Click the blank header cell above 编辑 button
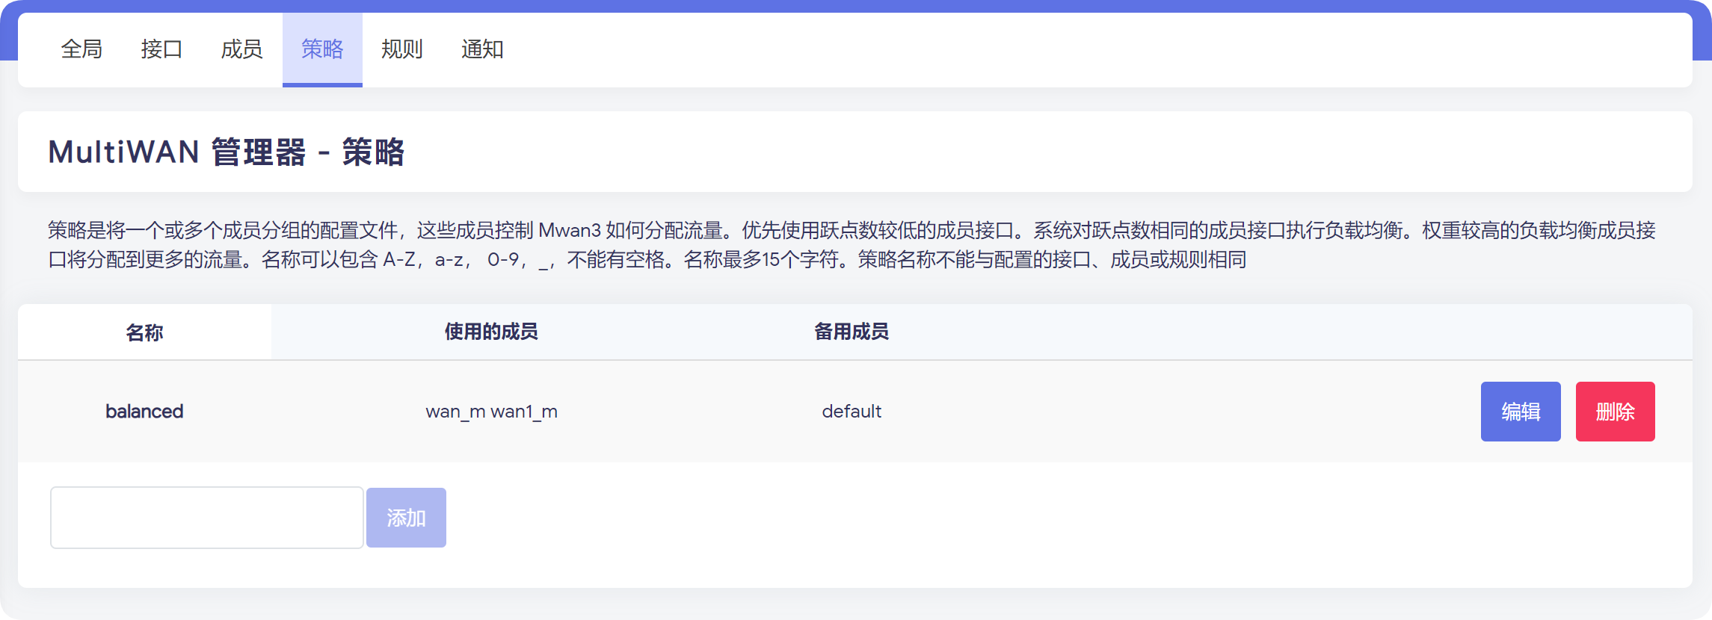The width and height of the screenshot is (1712, 620). [x=1520, y=332]
